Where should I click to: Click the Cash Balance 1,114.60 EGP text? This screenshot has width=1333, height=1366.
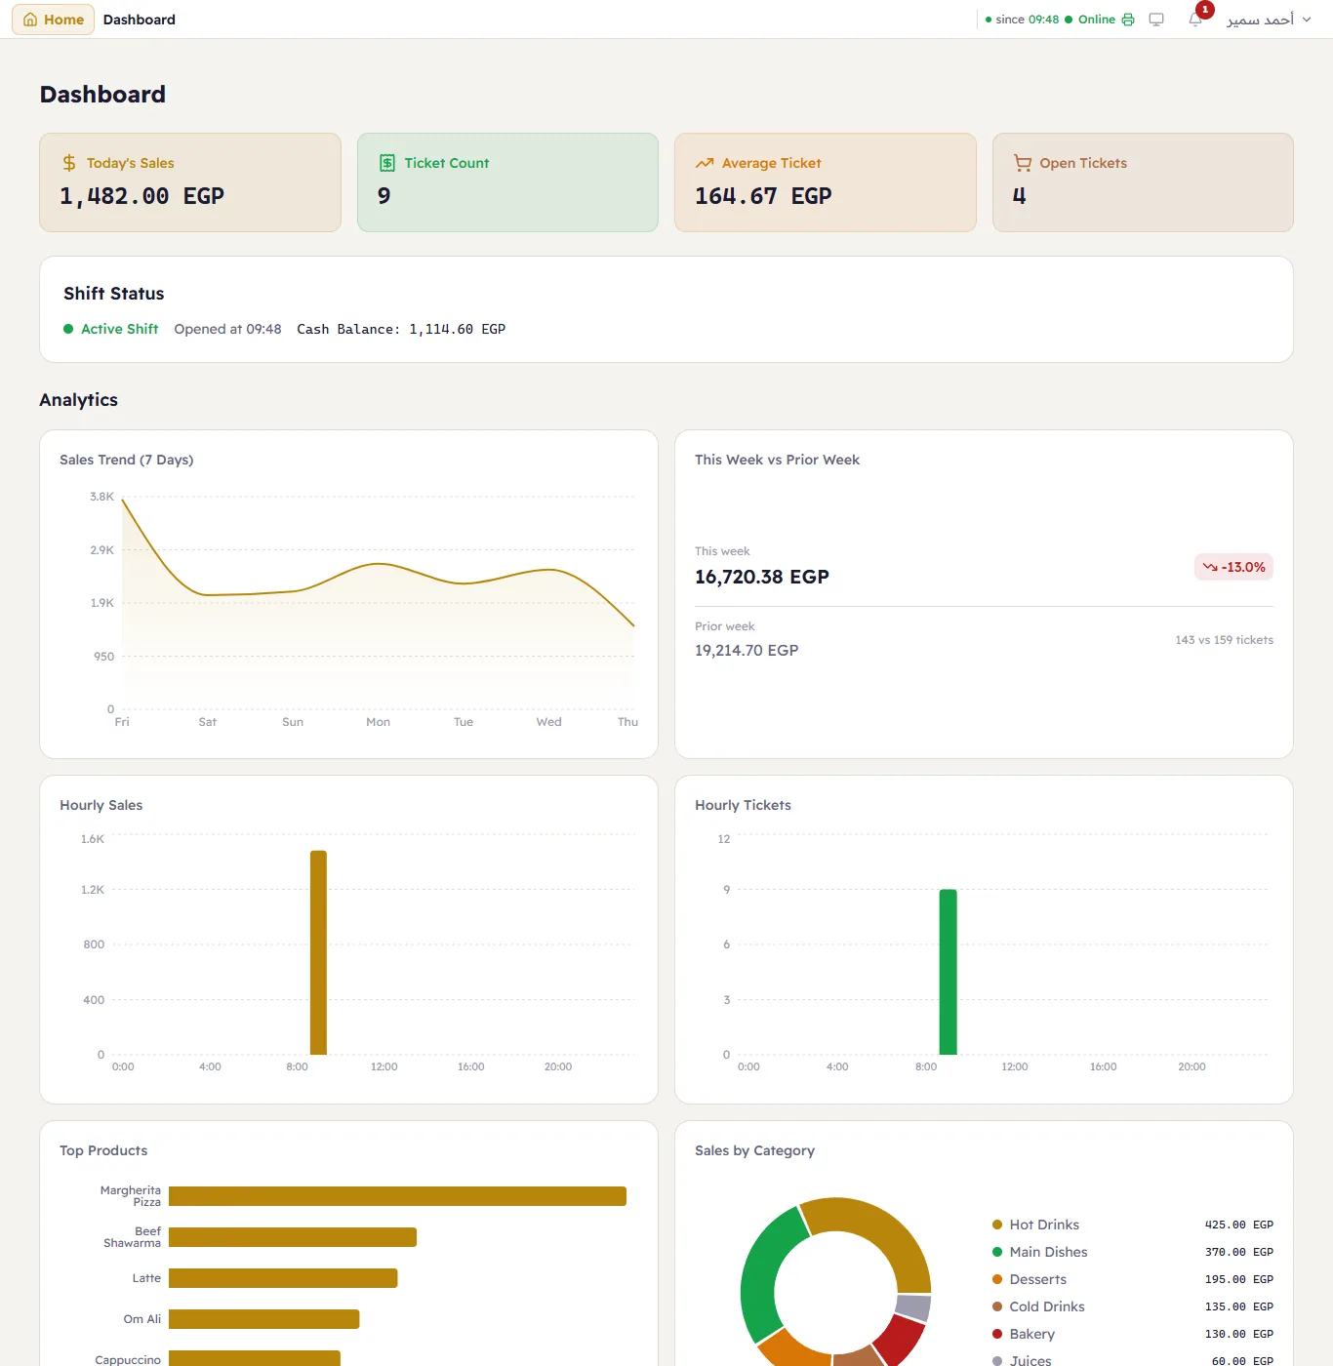[401, 329]
